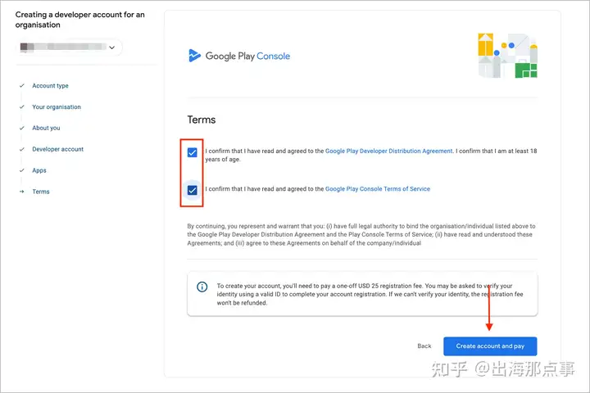This screenshot has width=590, height=393.
Task: Go to the Your organisation step
Action: coord(57,106)
